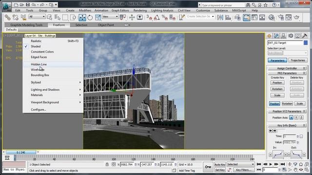The height and width of the screenshot is (175, 312).
Task: Activate the Rotation PRS button
Action: tap(287, 104)
